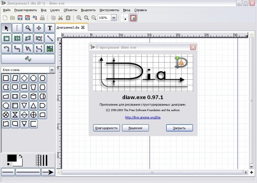257x183 pixels.
Task: Close the Диаграмма3.dia tab
Action: 83,27
